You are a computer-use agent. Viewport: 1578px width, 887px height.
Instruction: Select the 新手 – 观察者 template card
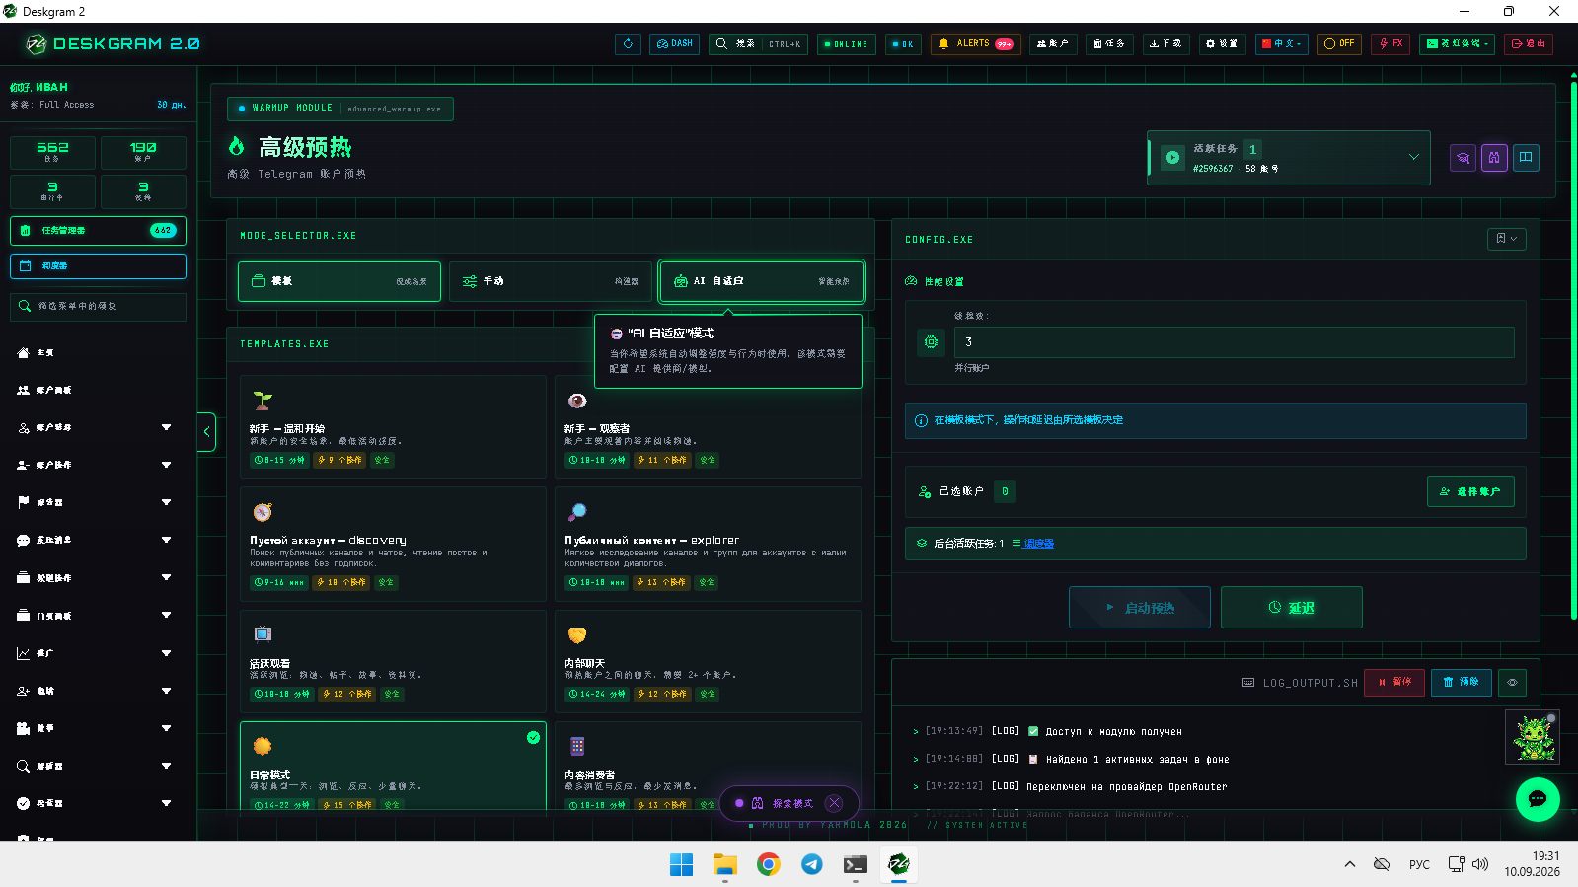708,427
